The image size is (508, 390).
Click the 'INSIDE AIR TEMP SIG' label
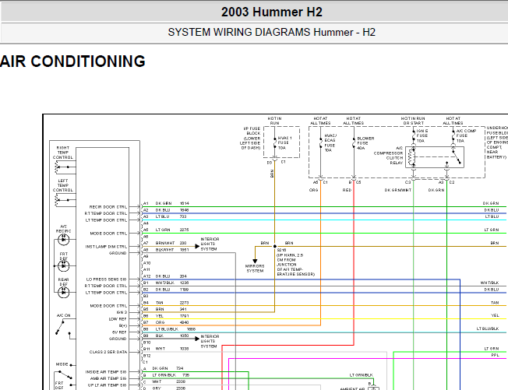tap(106, 372)
